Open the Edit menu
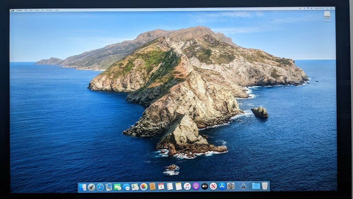This screenshot has height=199, width=353. tap(31, 10)
